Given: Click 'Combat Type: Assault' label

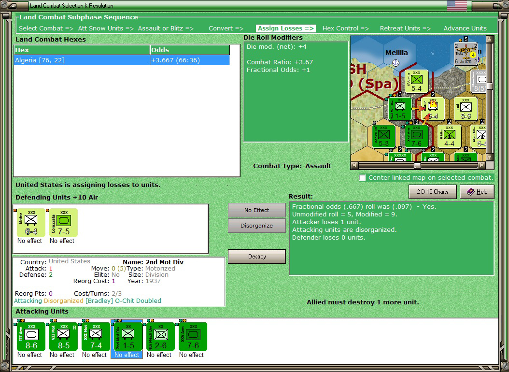Looking at the screenshot, I should [x=292, y=166].
